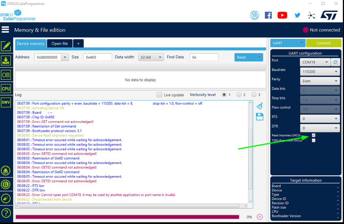Open the SWV viewer icon

tap(6, 102)
